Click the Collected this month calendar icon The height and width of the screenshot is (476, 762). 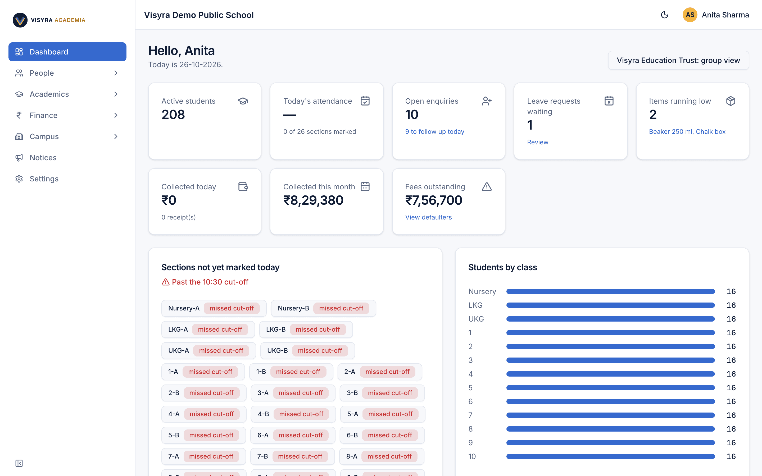[365, 187]
